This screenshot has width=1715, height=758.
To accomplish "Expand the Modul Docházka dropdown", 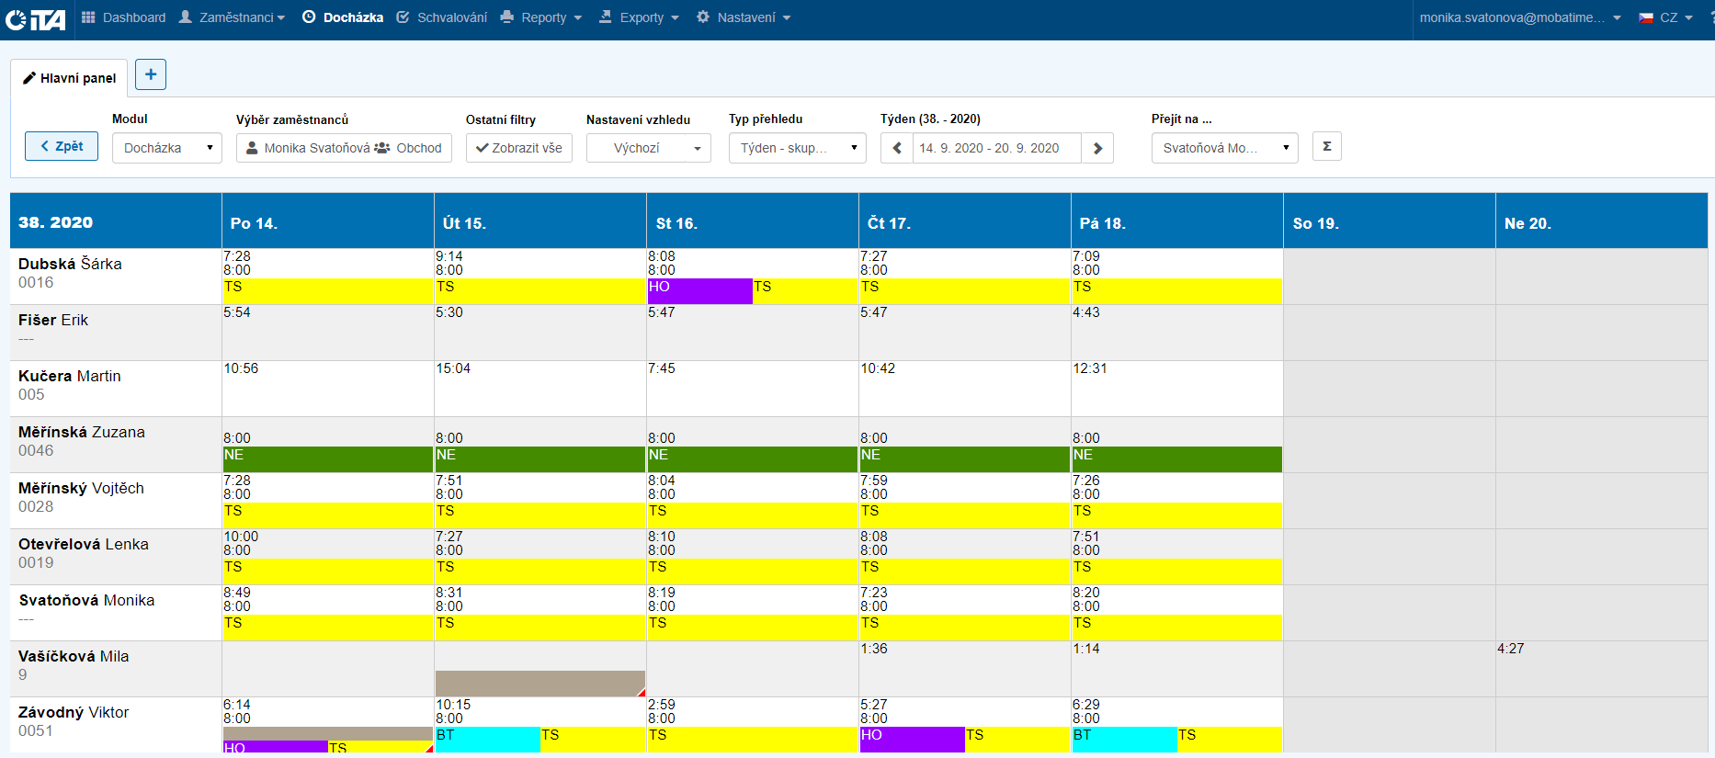I will pyautogui.click(x=166, y=148).
